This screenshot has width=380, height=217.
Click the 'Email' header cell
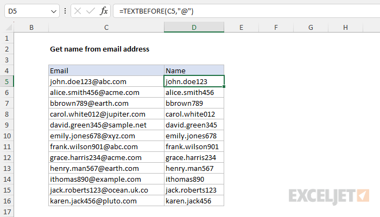click(106, 71)
